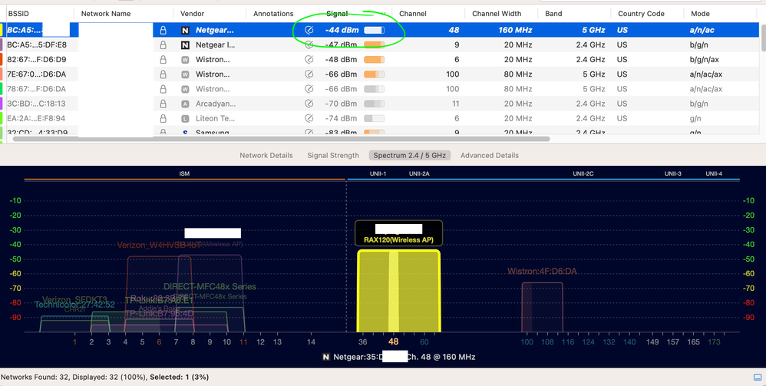Sort by the Network Name column header

(105, 14)
